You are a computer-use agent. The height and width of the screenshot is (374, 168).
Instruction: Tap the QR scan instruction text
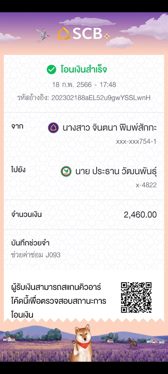coord(58,301)
